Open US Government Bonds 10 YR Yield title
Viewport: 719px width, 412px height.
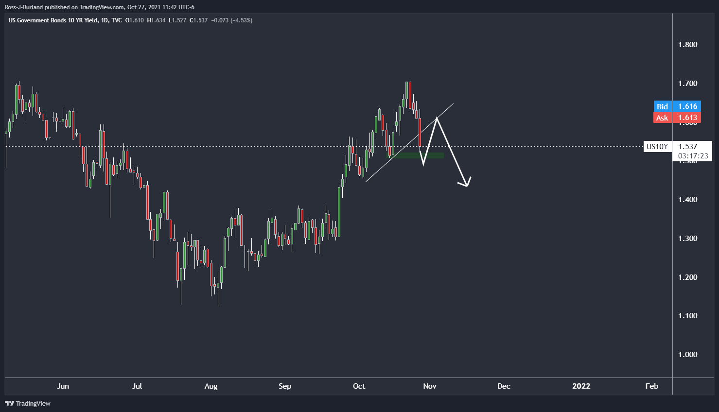(53, 20)
